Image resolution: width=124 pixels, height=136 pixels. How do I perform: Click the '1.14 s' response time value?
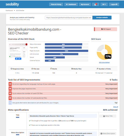[x=17, y=73]
